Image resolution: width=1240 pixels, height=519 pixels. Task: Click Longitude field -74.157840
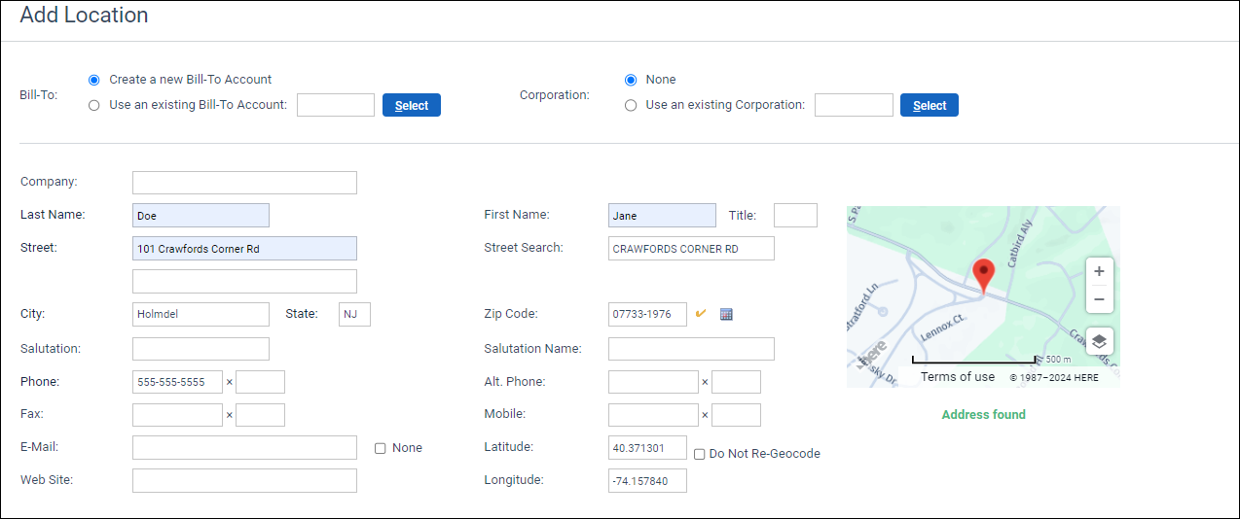(647, 481)
